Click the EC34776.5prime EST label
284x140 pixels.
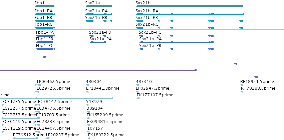coord(53,108)
